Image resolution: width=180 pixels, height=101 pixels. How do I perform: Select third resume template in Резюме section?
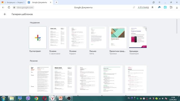(x=88, y=79)
